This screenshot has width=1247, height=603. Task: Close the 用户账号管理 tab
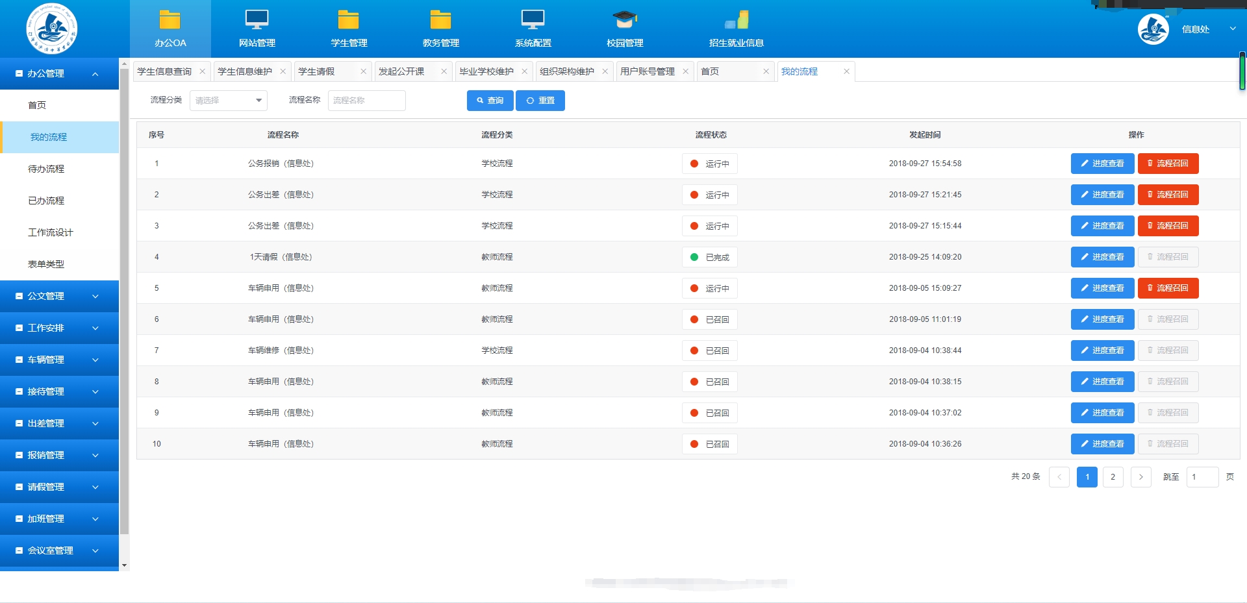(x=685, y=71)
